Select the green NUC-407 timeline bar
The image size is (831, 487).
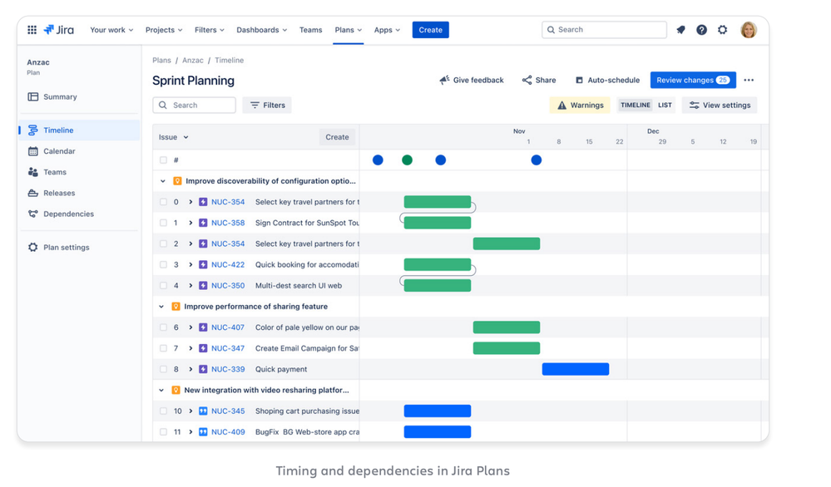point(507,327)
